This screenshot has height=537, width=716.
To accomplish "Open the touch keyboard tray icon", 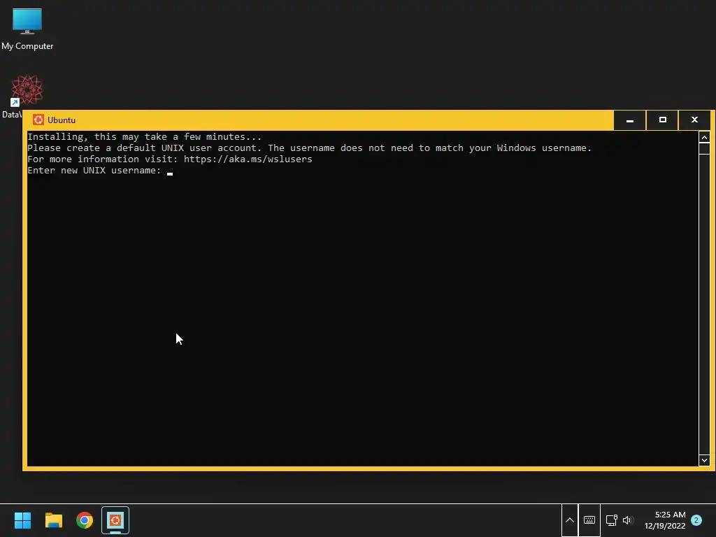I will pyautogui.click(x=589, y=520).
